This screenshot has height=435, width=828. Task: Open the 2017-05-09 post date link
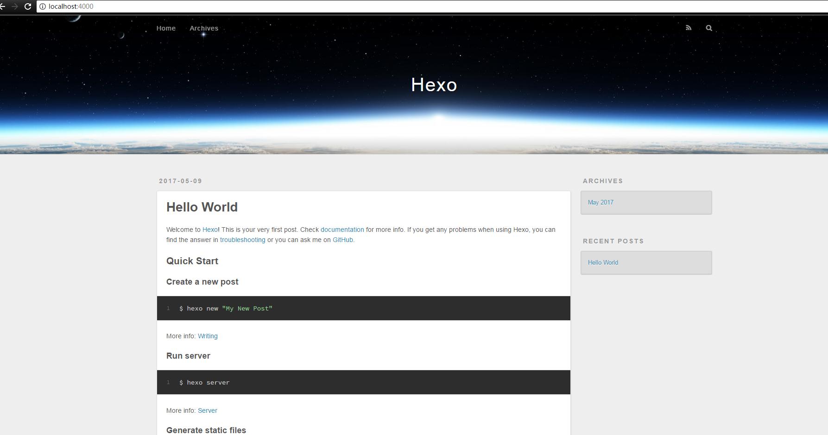pyautogui.click(x=181, y=181)
